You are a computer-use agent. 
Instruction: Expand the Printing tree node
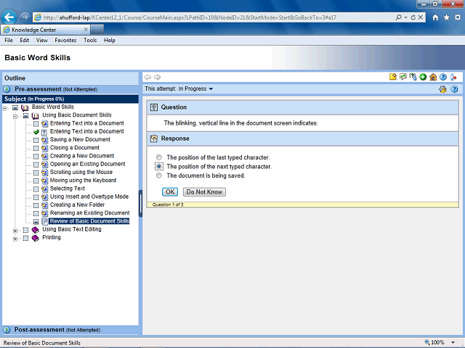tap(15, 239)
